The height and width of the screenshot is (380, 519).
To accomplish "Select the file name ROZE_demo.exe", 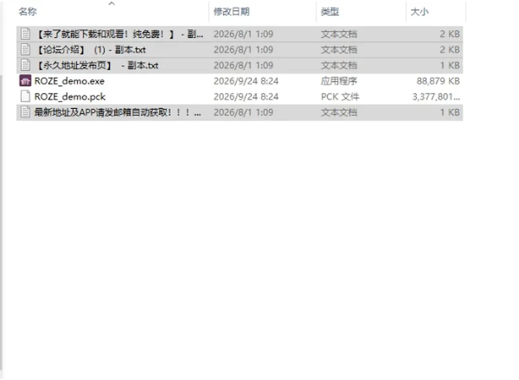I will (x=70, y=81).
